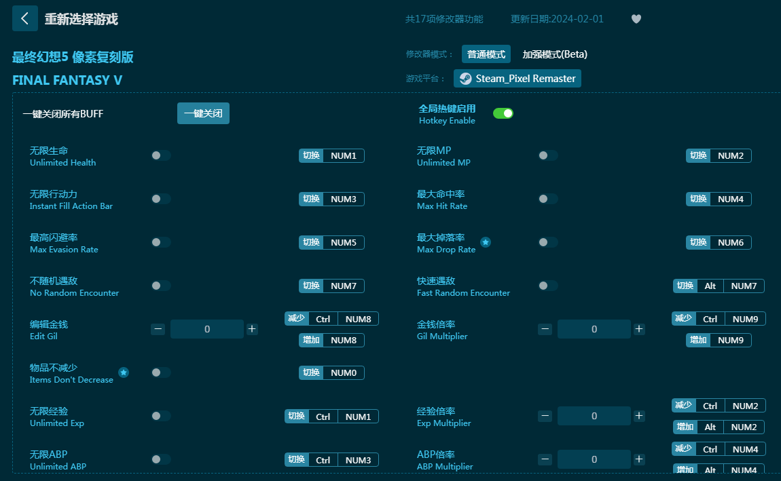Switch on Max Evasion Rate
This screenshot has height=481, width=781.
pos(161,242)
